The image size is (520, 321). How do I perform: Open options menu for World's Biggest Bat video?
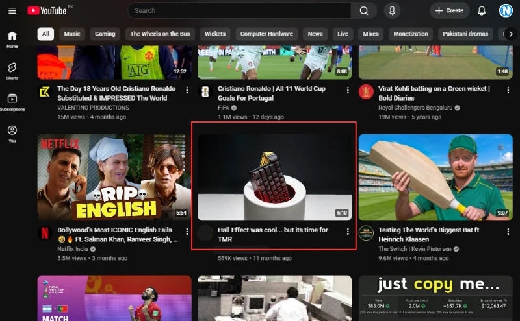(508, 232)
